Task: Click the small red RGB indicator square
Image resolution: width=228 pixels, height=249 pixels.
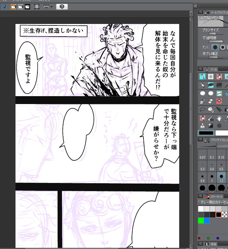Action: click(199, 238)
